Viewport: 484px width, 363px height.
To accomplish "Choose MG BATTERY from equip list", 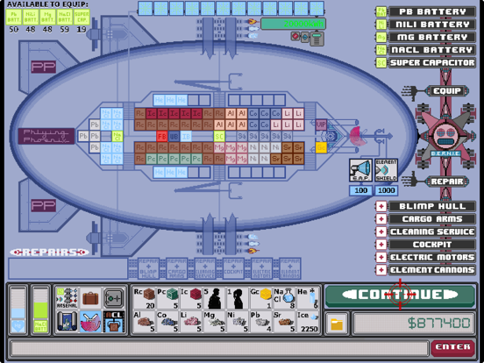I will point(432,38).
